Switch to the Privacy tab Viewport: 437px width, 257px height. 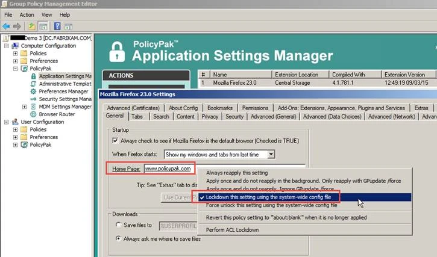(210, 116)
